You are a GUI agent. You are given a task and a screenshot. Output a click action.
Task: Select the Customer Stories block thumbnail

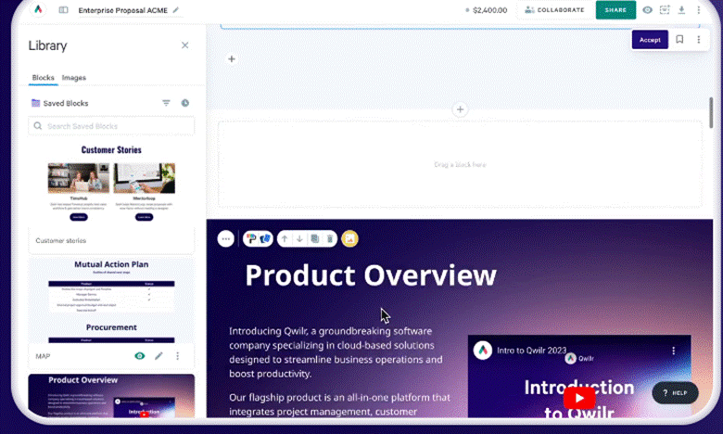click(x=111, y=185)
